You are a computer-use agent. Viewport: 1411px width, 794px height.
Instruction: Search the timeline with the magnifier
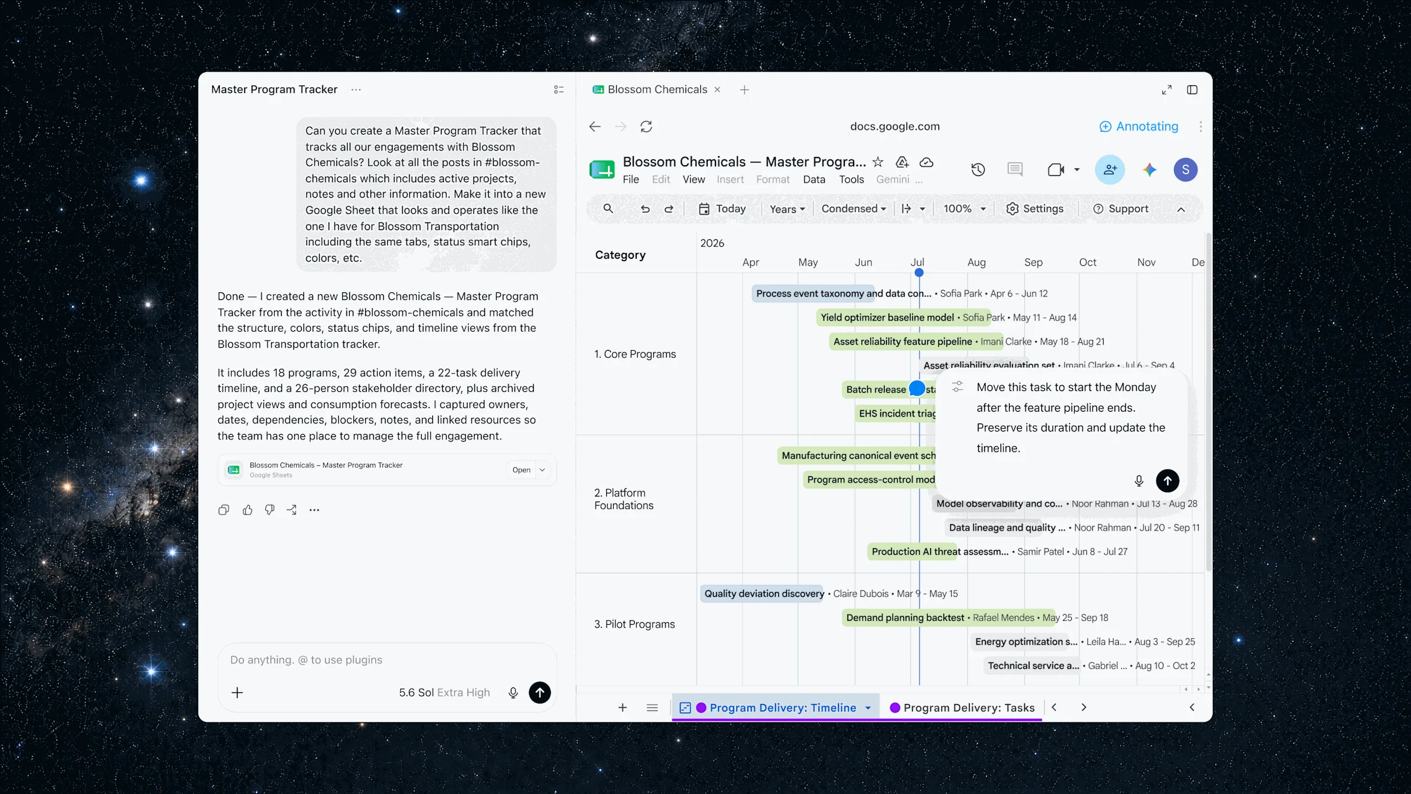click(x=608, y=209)
